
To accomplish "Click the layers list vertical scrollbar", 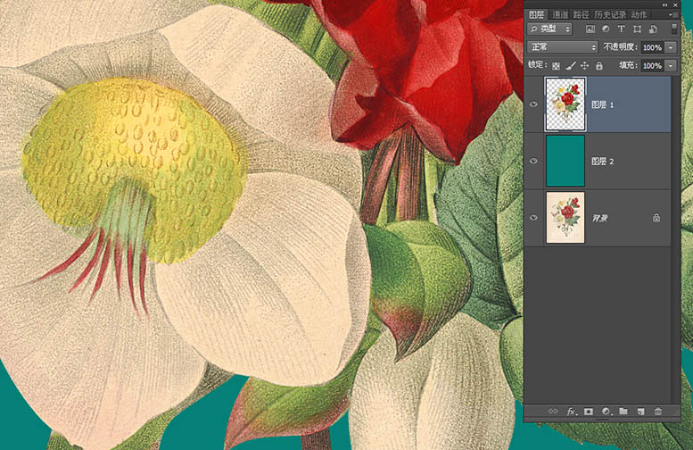I will 675,239.
